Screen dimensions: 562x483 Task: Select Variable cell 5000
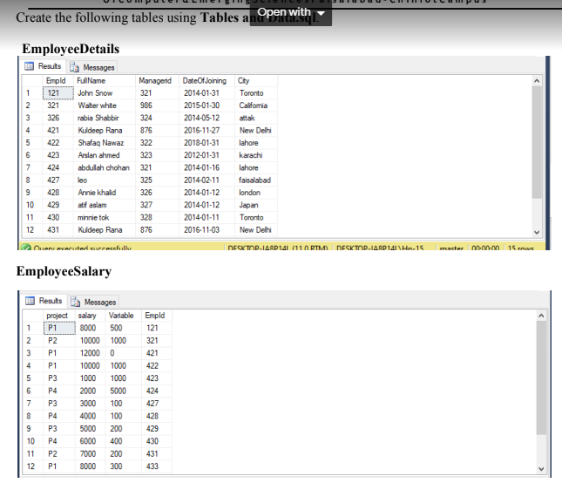coord(124,391)
